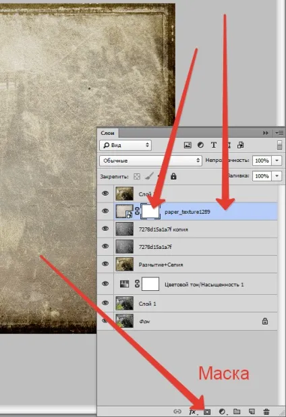This screenshot has width=286, height=417.
Task: Click the Hue/Saturation adjustment icon
Action: tap(124, 284)
